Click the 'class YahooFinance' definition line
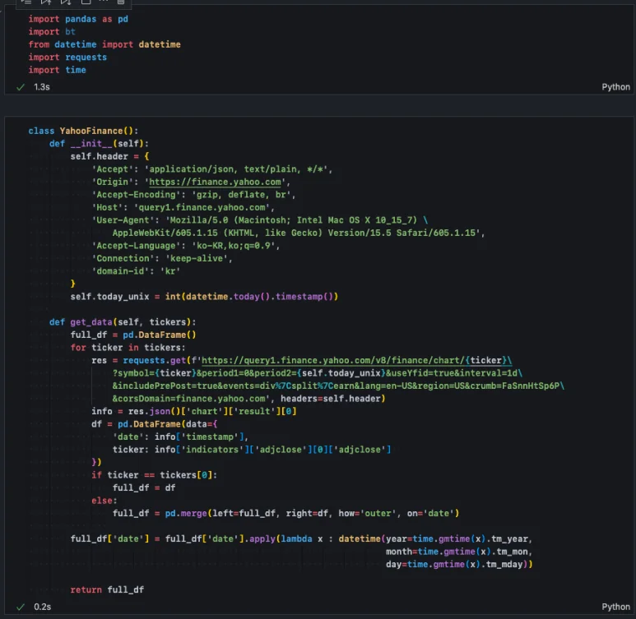Screen dimensions: 636x619 pos(83,131)
